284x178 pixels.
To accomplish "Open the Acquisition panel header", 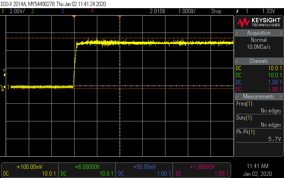I will coord(259,33).
